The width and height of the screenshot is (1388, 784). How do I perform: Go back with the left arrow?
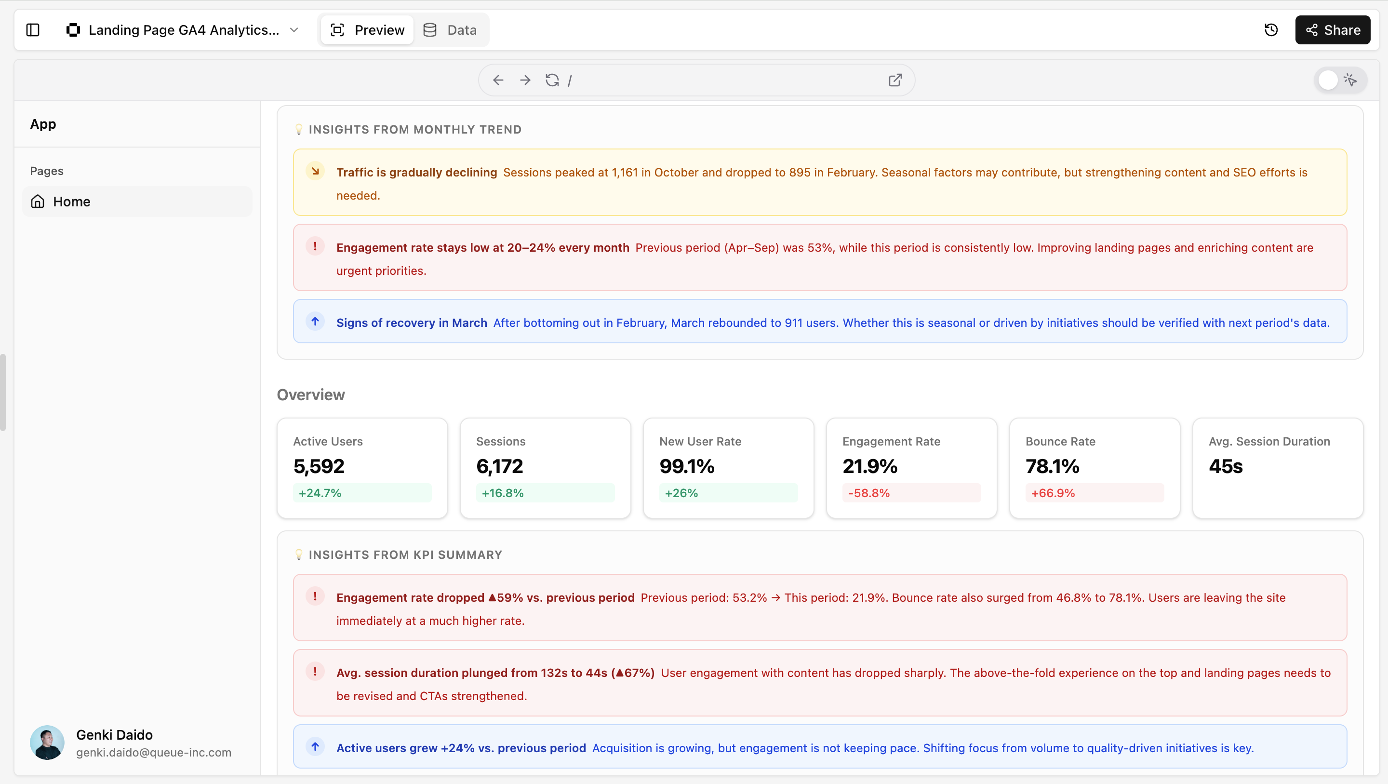(498, 81)
